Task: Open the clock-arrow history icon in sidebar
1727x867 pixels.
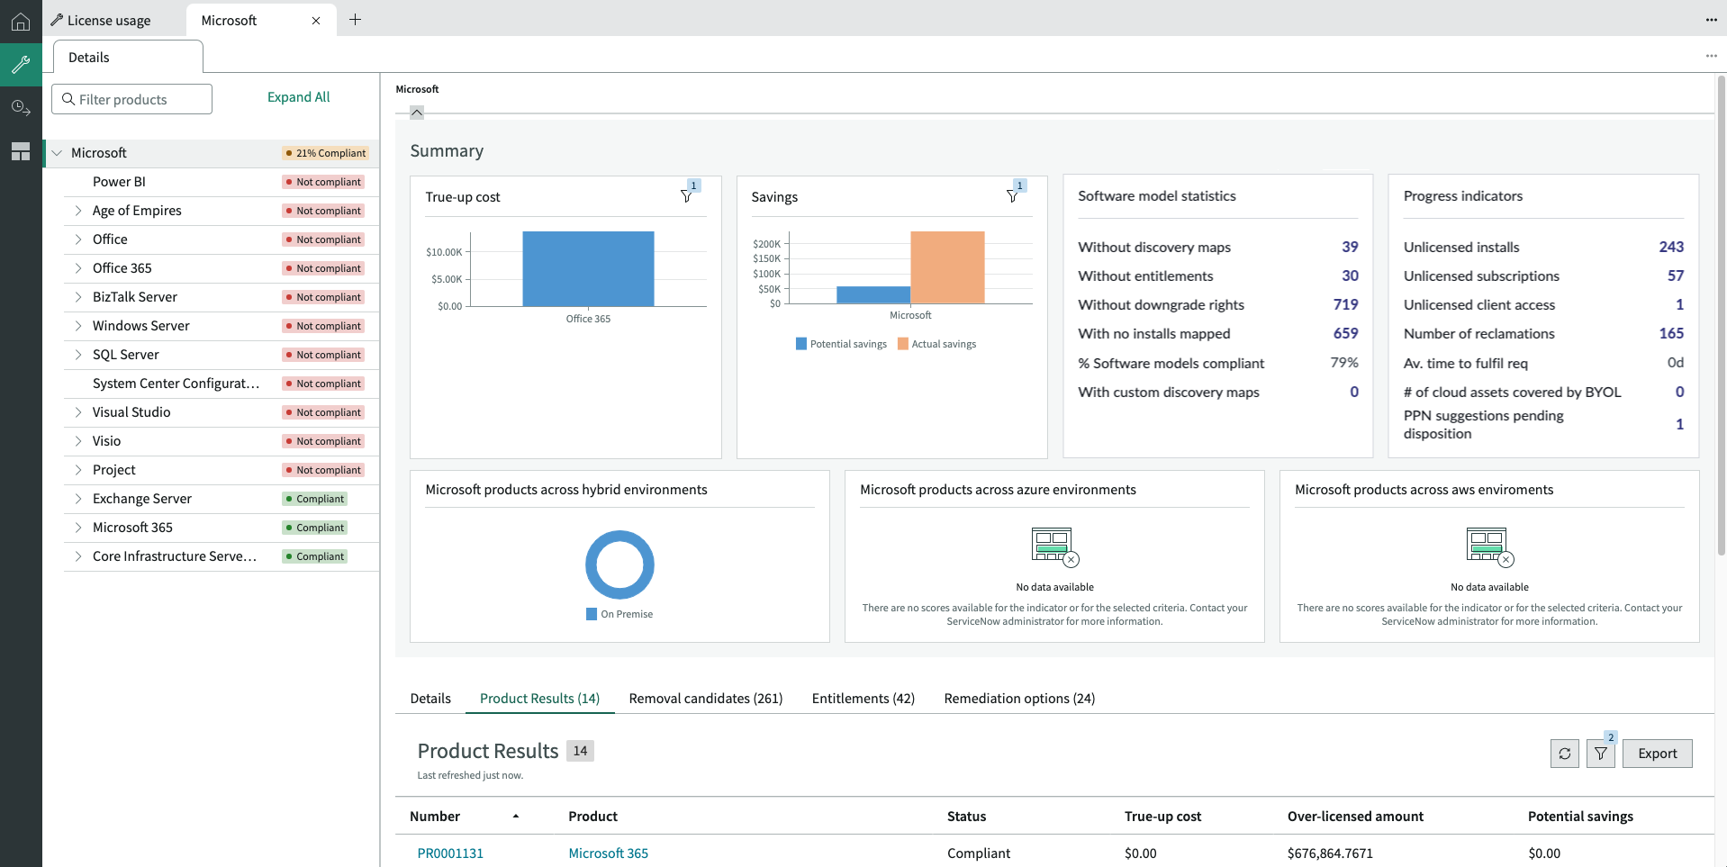Action: [21, 108]
